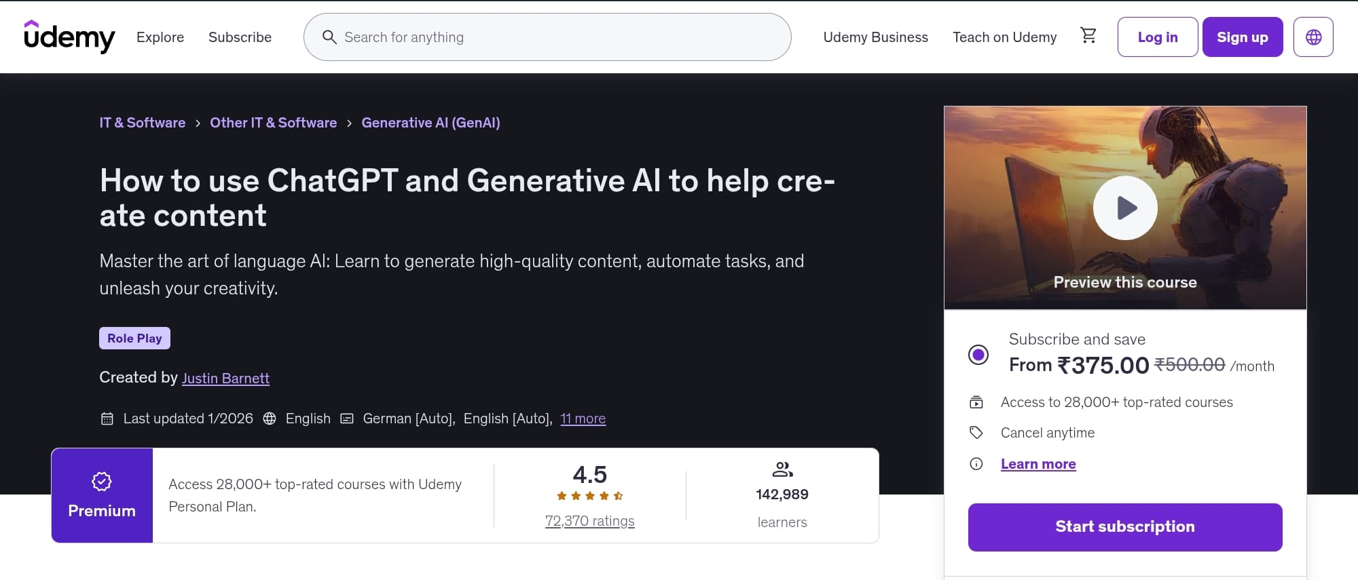Click the Subscribe and save label
1358x580 pixels.
[x=1077, y=339]
